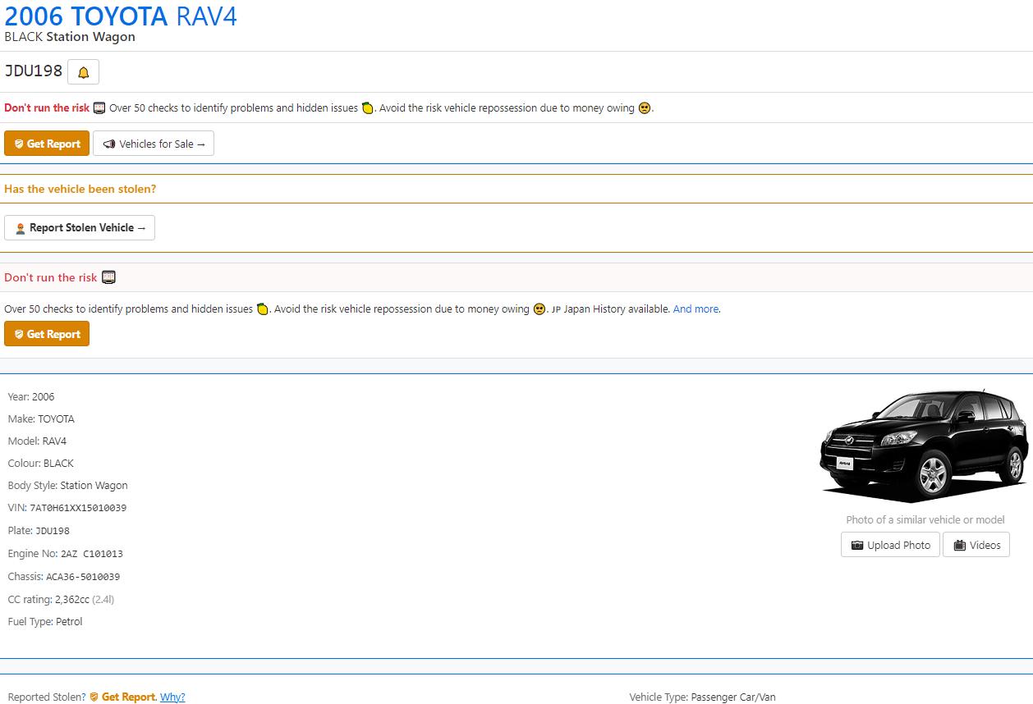The height and width of the screenshot is (704, 1033).
Task: Click the JP Japan flag icon
Action: [556, 310]
